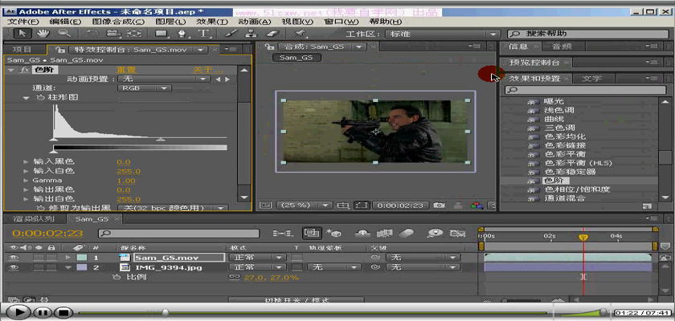Click the hide shy layers icon

click(x=363, y=234)
